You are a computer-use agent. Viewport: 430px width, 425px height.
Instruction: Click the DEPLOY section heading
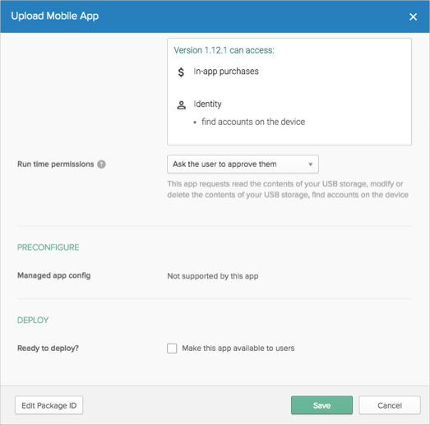coord(33,320)
